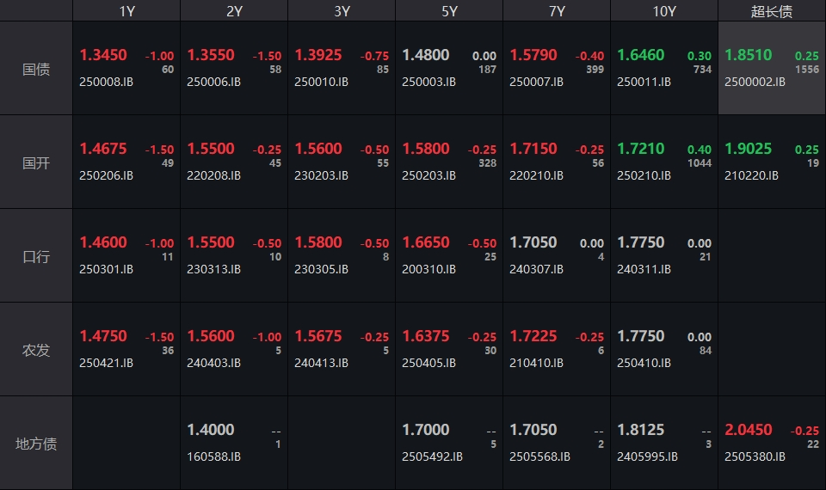Select the highlighted 2500002.IB ultra-long cell
Viewport: 826px width, 490px height.
pyautogui.click(x=771, y=69)
